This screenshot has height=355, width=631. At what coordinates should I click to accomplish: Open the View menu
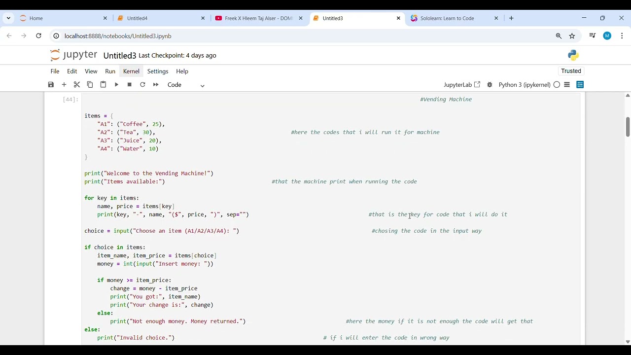click(x=91, y=71)
